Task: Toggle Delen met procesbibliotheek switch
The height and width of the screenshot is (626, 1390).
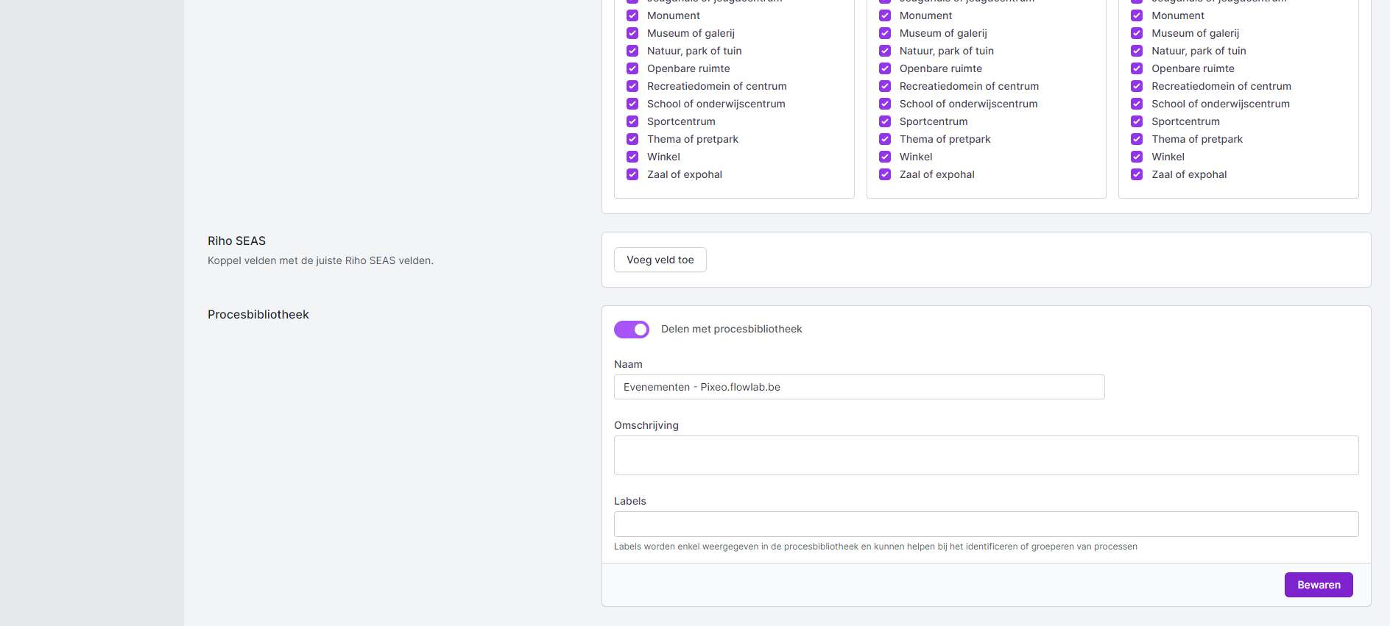Action: click(632, 330)
